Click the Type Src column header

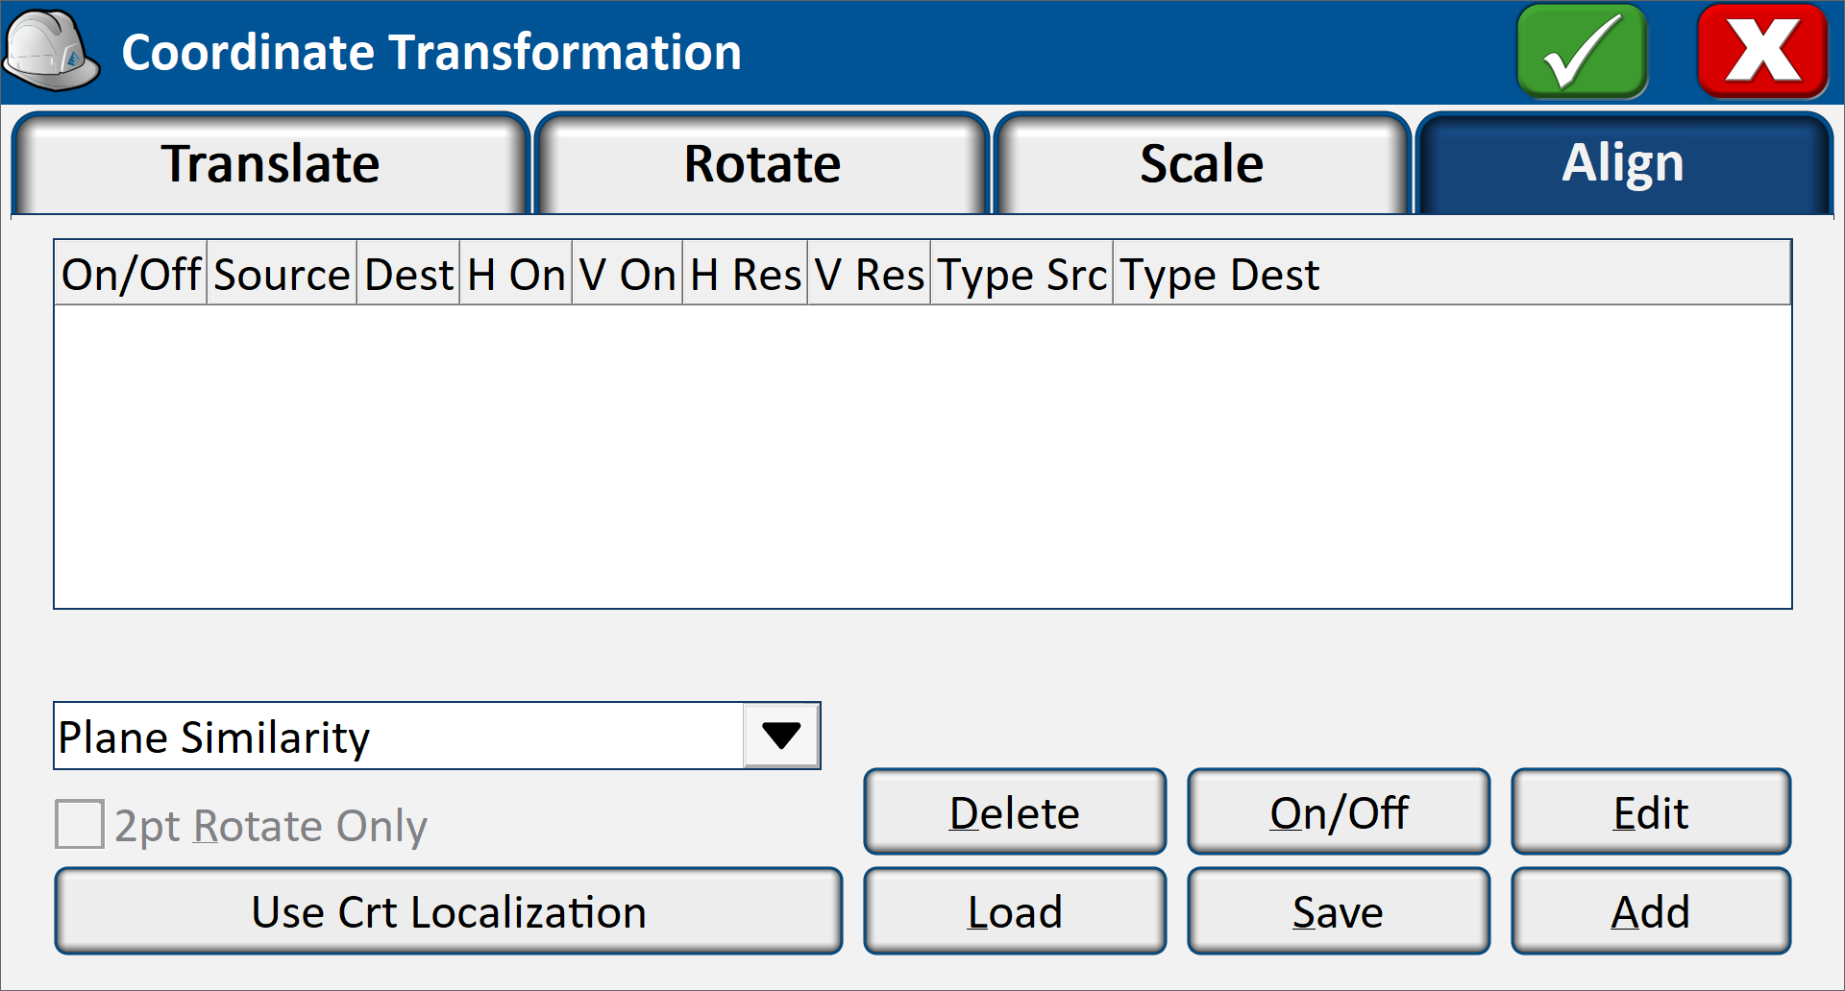tap(1021, 275)
